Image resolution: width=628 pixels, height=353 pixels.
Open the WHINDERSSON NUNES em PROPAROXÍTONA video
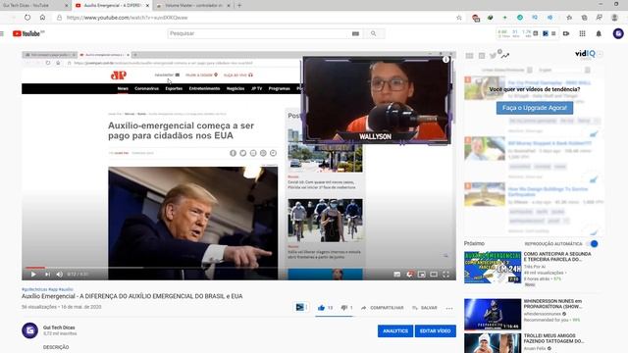point(553,303)
